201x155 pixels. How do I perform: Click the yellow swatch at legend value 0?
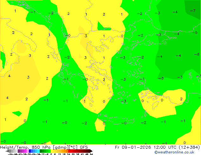[52, 151]
